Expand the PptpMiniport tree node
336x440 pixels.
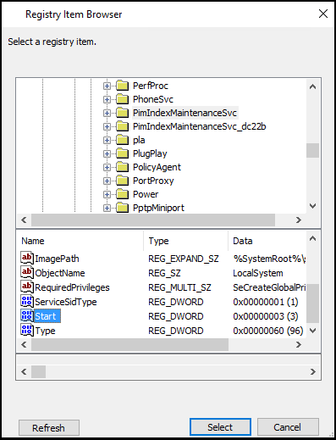point(107,208)
